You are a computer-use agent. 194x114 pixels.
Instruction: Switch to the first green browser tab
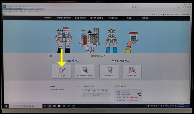pos(13,9)
